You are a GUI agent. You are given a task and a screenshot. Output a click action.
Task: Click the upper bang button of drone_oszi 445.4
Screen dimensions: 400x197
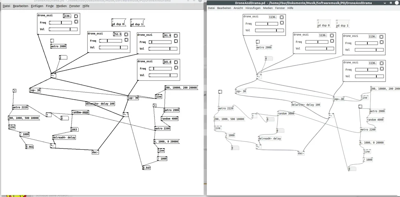(176, 62)
